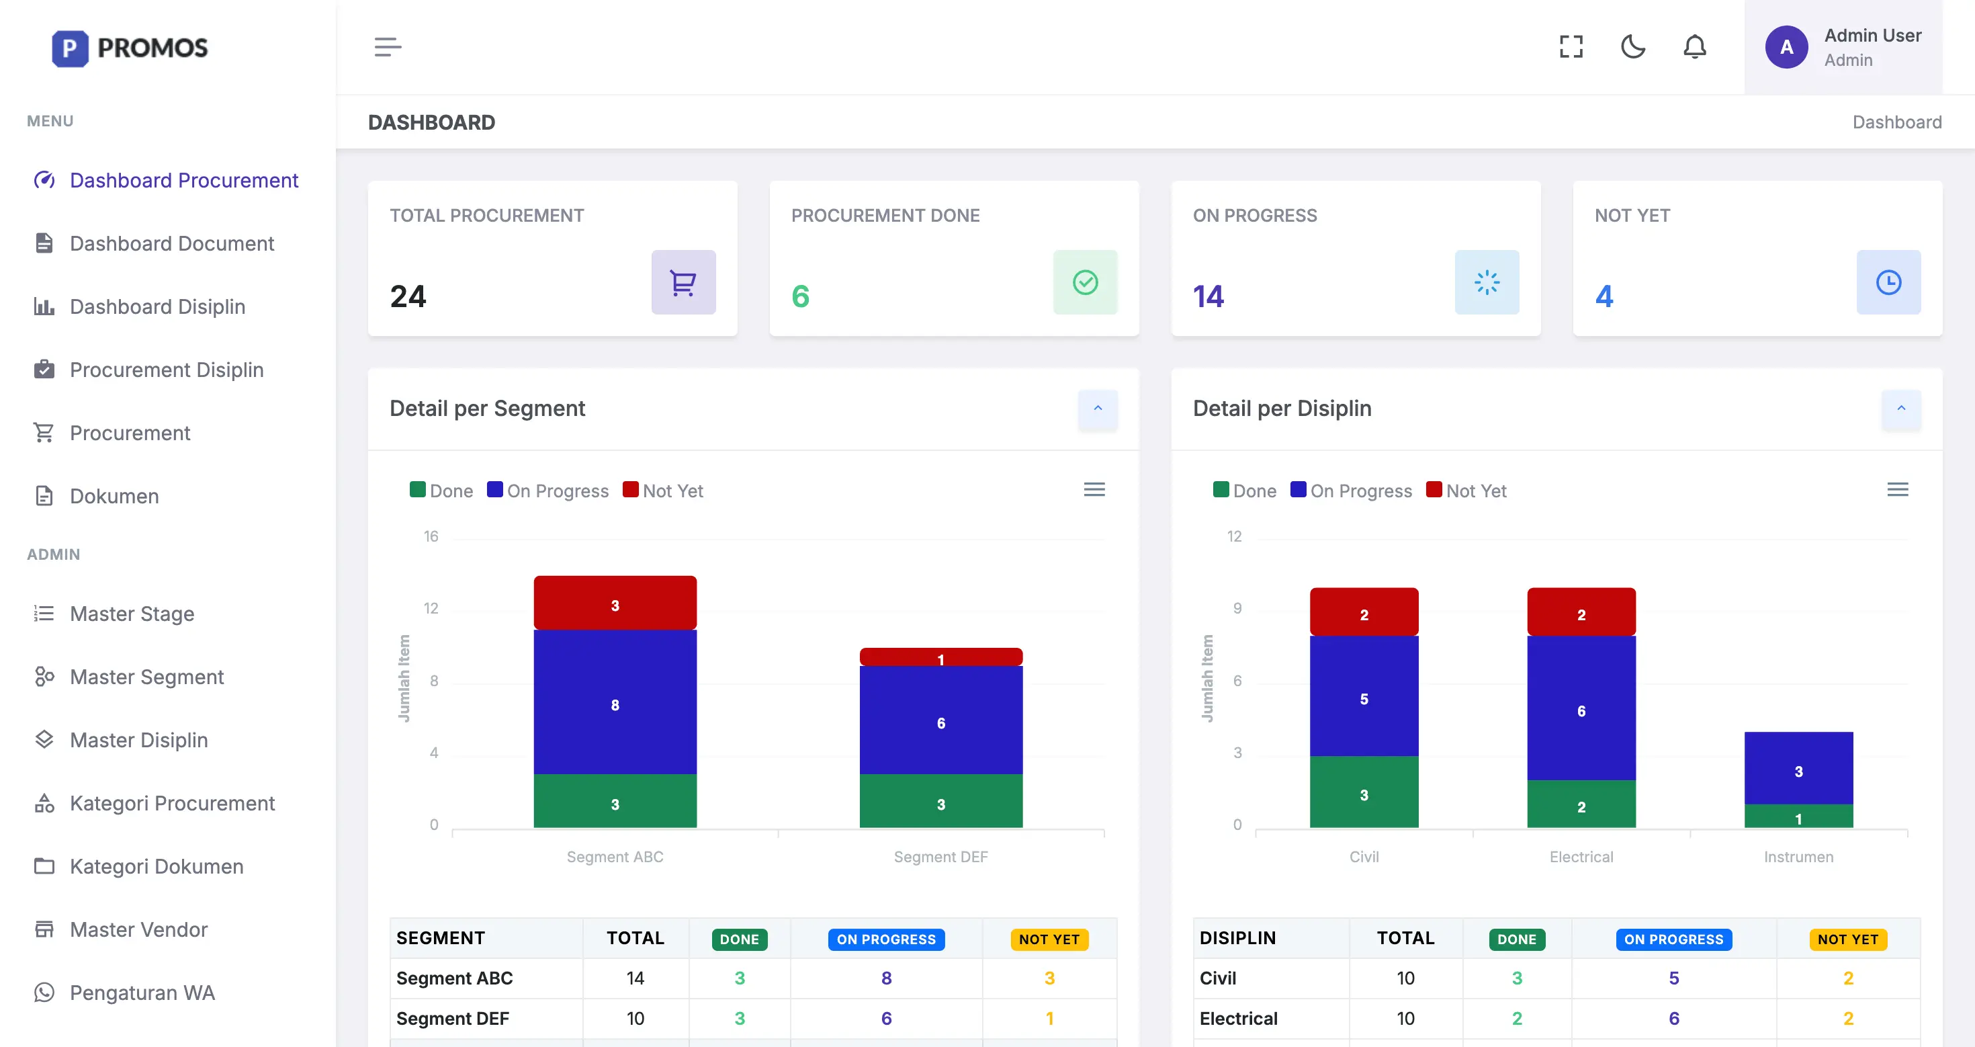Click the Master Stage list icon
Viewport: 1975px width, 1047px height.
click(x=44, y=614)
